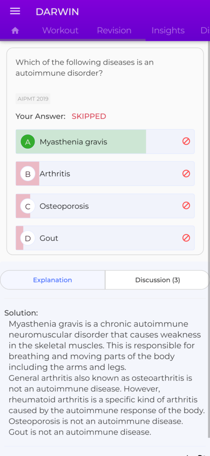Tap the strike-out icon on Arthritis option
Image resolution: width=210 pixels, height=456 pixels.
pos(186,174)
